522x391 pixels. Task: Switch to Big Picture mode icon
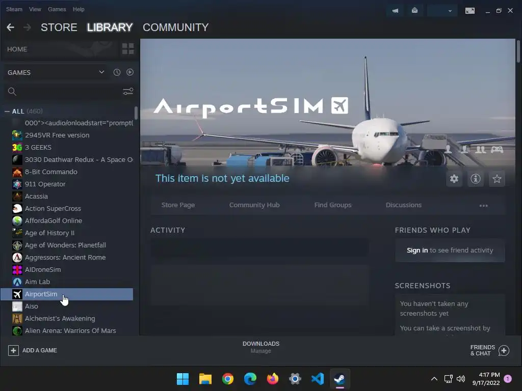click(x=469, y=11)
